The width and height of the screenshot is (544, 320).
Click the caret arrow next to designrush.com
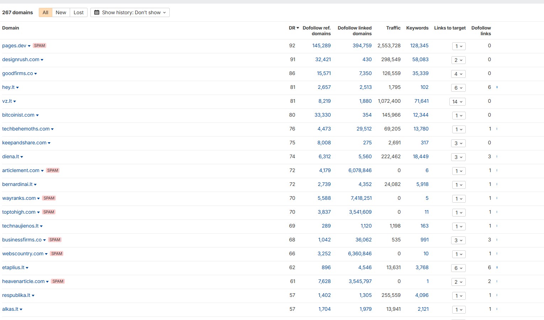pos(42,60)
